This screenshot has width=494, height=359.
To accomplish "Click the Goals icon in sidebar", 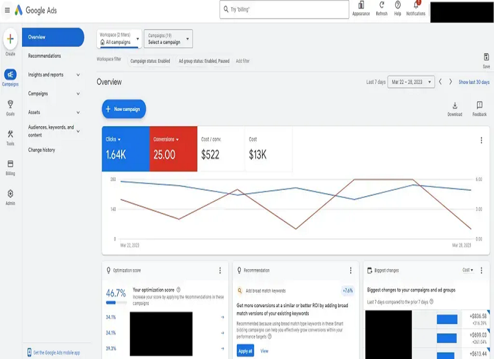I will pyautogui.click(x=10, y=104).
